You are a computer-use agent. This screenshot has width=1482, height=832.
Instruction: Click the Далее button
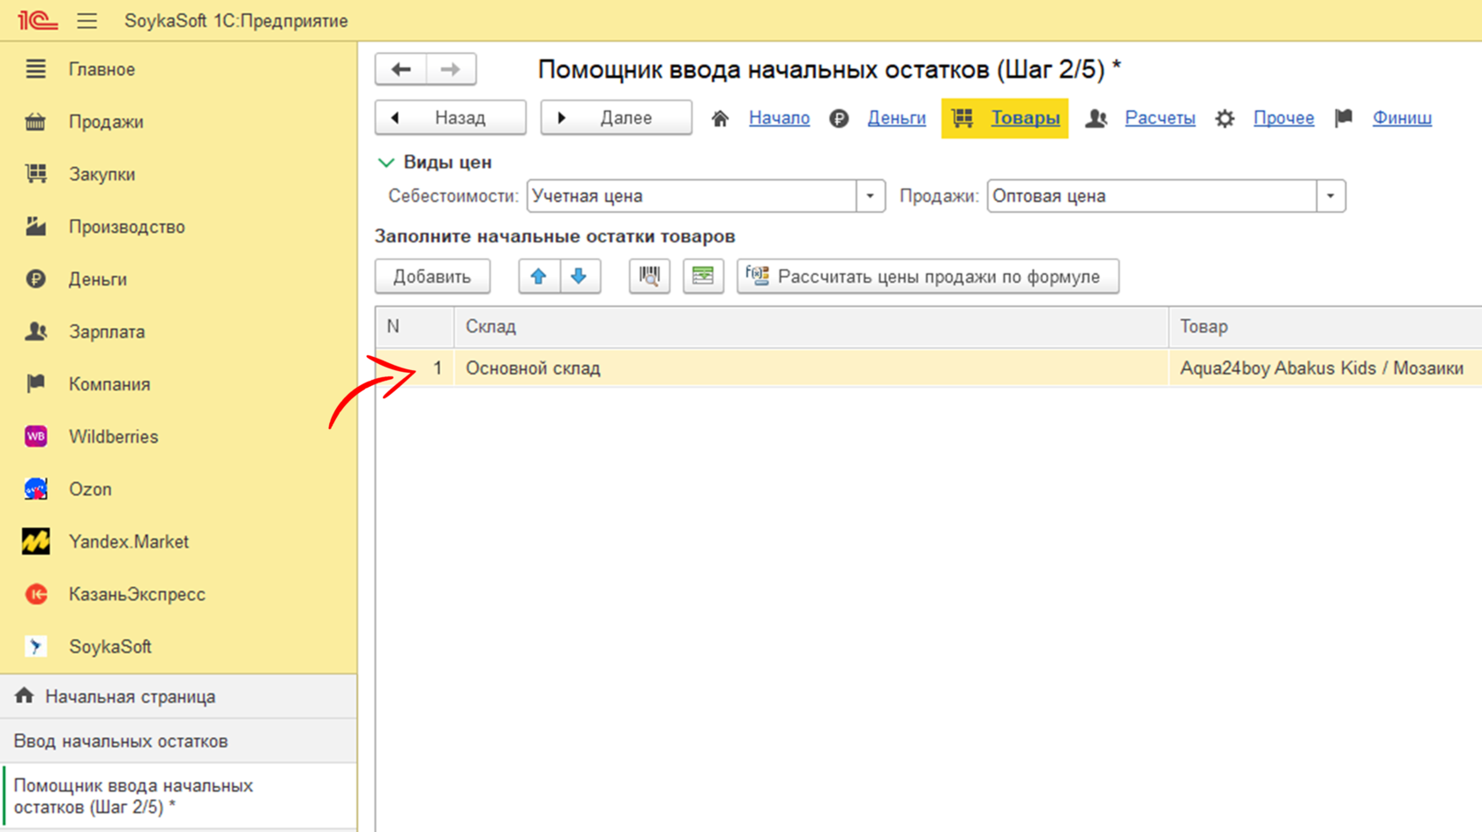point(616,117)
